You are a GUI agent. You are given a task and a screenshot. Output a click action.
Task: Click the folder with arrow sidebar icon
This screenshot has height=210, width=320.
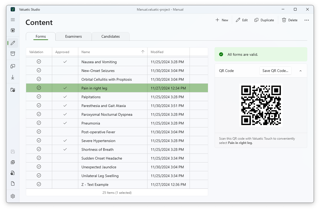(x=13, y=90)
